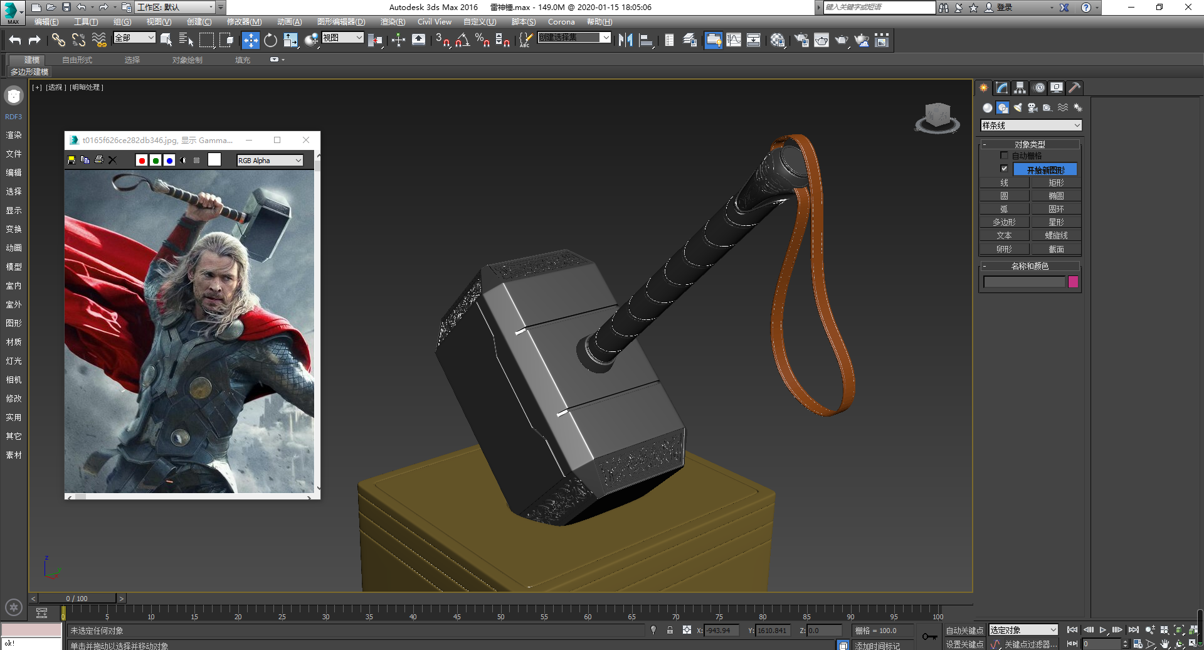The height and width of the screenshot is (650, 1204).
Task: Open the 样条线 shape type dropdown
Action: pyautogui.click(x=1031, y=125)
